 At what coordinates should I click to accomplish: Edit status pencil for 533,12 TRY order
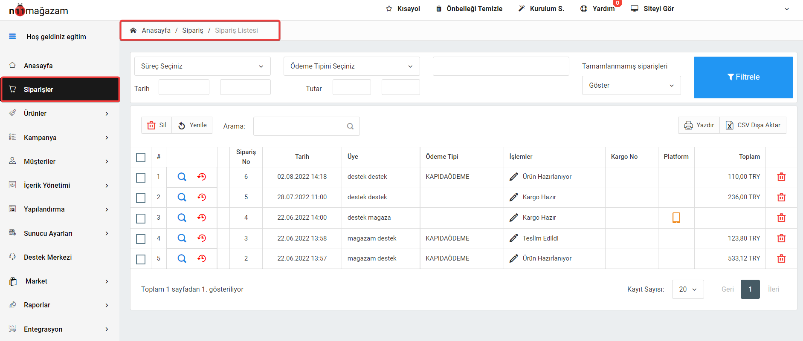click(x=514, y=258)
